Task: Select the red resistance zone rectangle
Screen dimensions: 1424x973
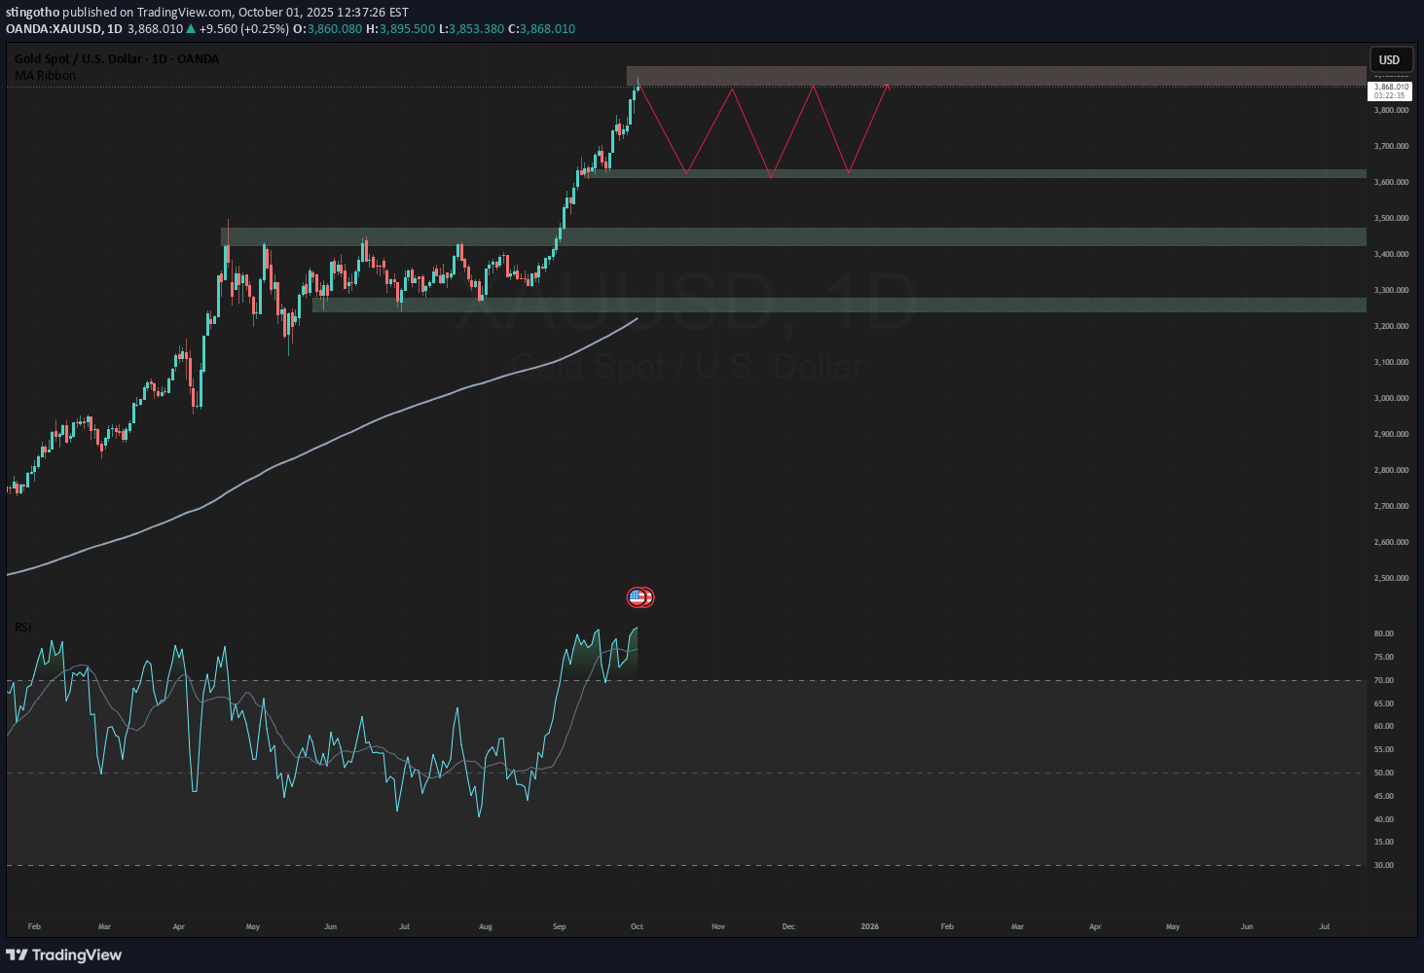Action: [x=993, y=75]
